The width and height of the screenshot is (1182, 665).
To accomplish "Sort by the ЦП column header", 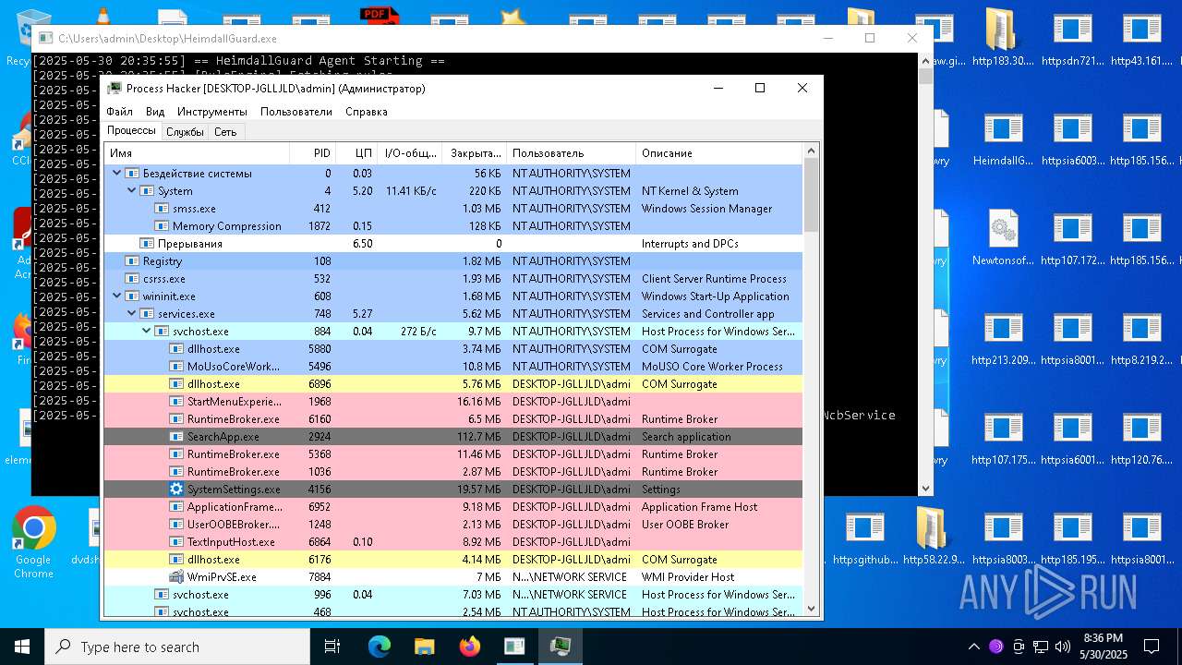I will 356,153.
